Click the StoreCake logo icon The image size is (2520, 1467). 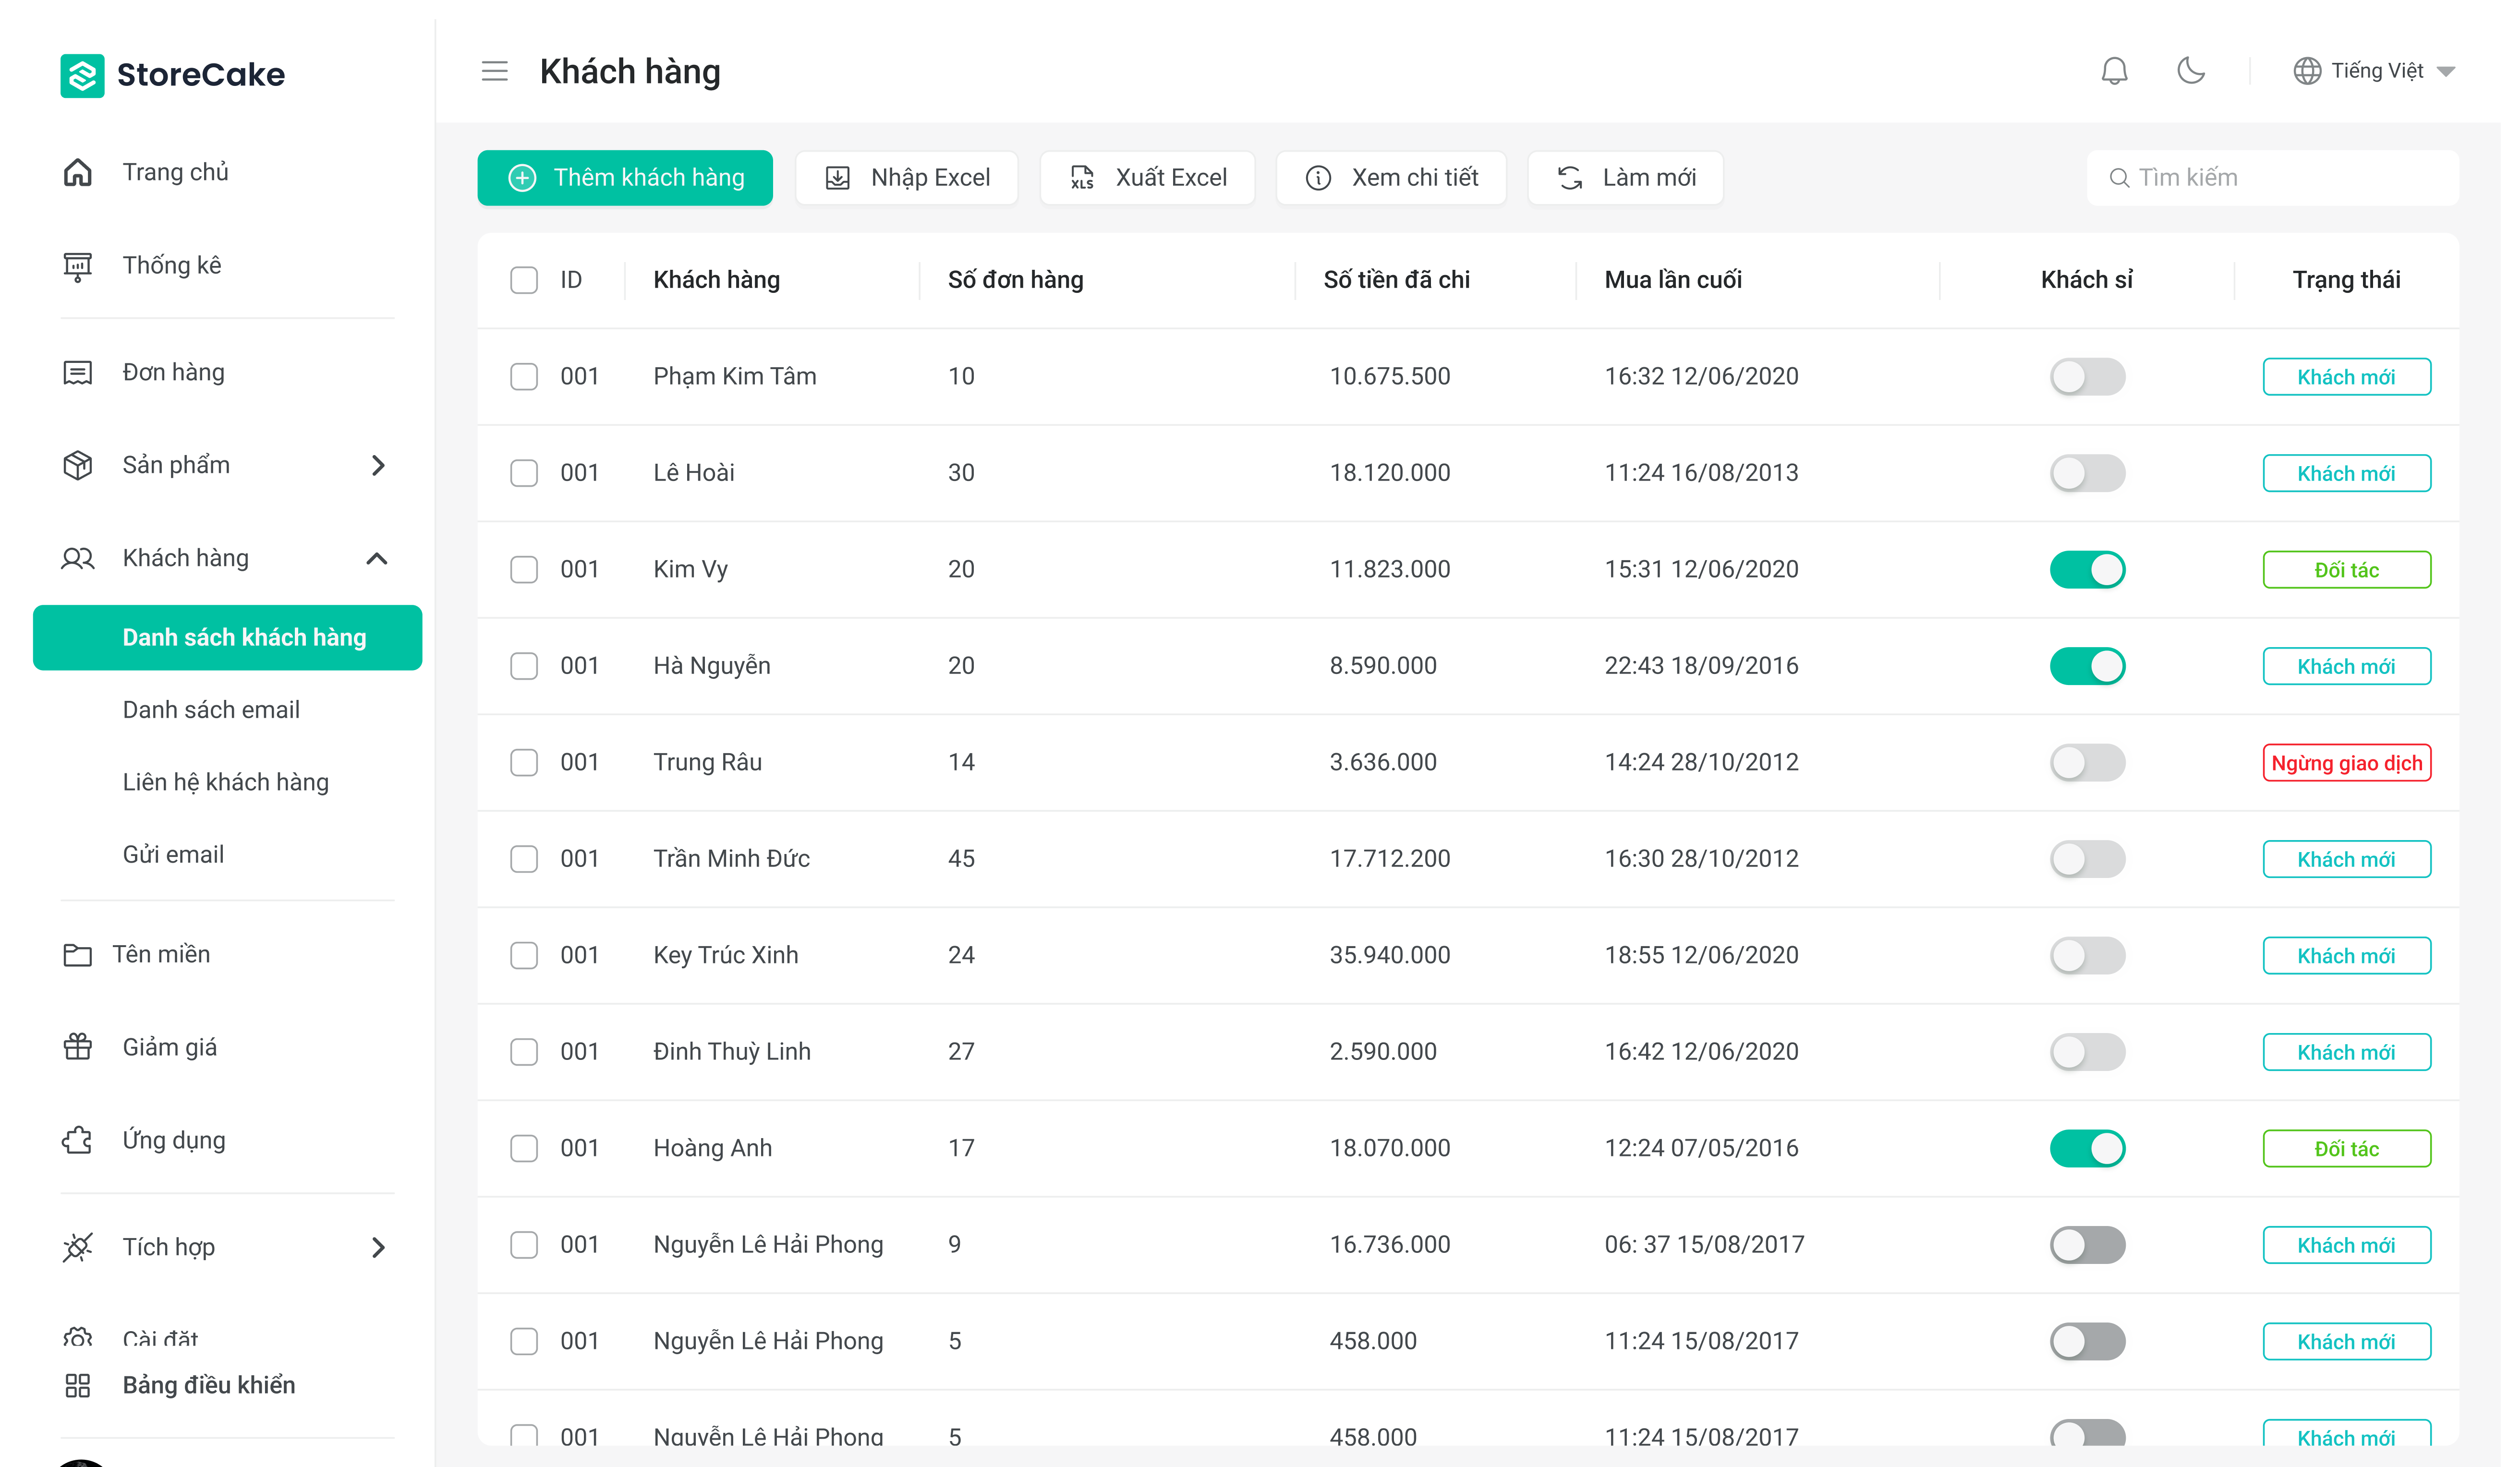(82, 75)
